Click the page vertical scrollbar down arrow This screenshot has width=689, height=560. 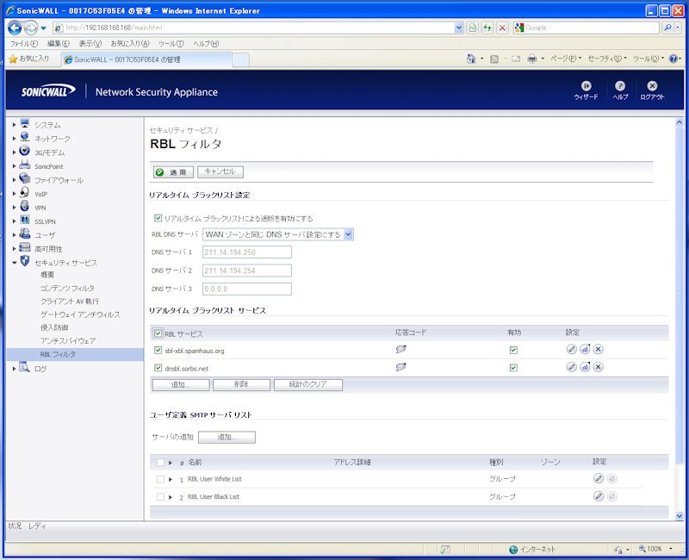pos(680,515)
